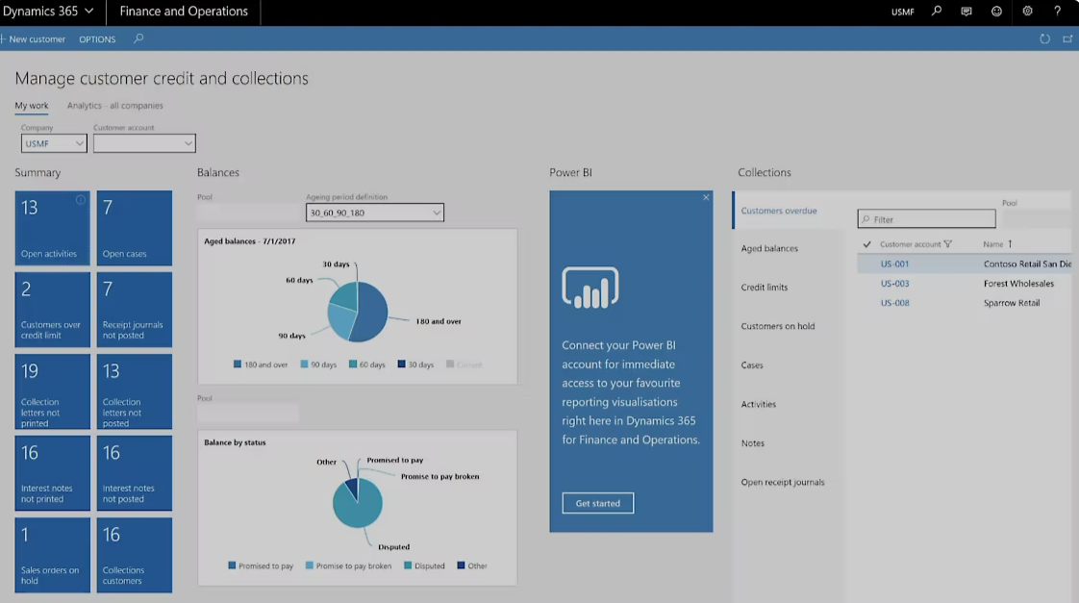Screen dimensions: 1079x603
Task: Click the Forest Wholesales name cell
Action: point(1018,283)
